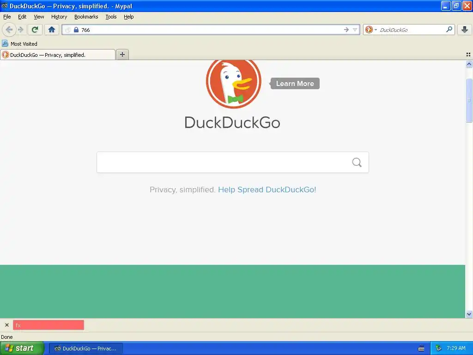Click the toolbar search magnifier icon
This screenshot has width=473, height=355.
(x=449, y=30)
